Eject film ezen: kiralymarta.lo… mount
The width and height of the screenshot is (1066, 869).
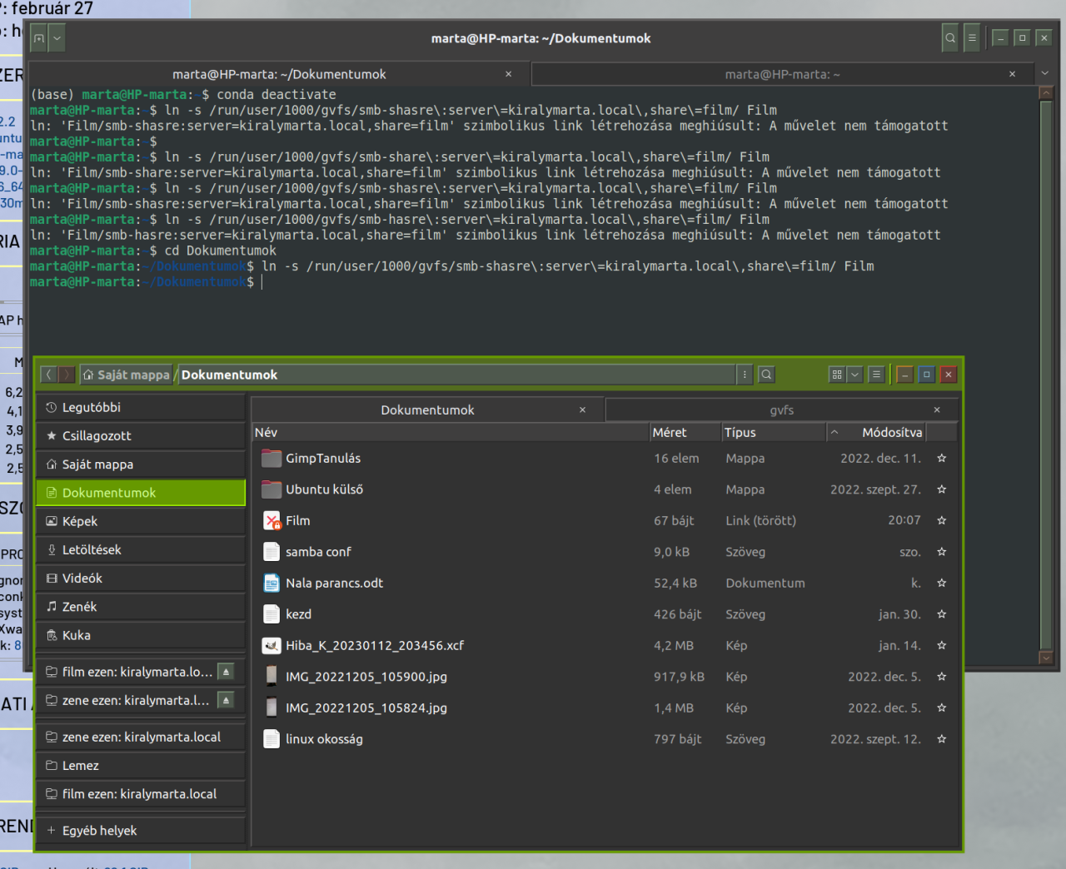pyautogui.click(x=226, y=672)
